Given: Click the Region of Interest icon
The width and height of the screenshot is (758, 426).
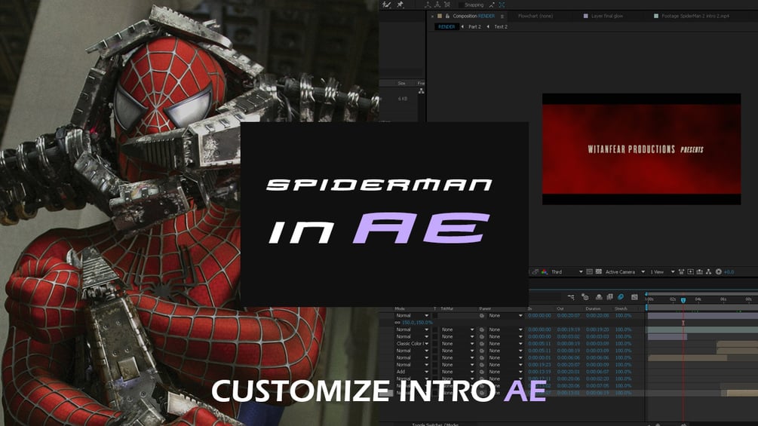Looking at the screenshot, I should click(589, 272).
